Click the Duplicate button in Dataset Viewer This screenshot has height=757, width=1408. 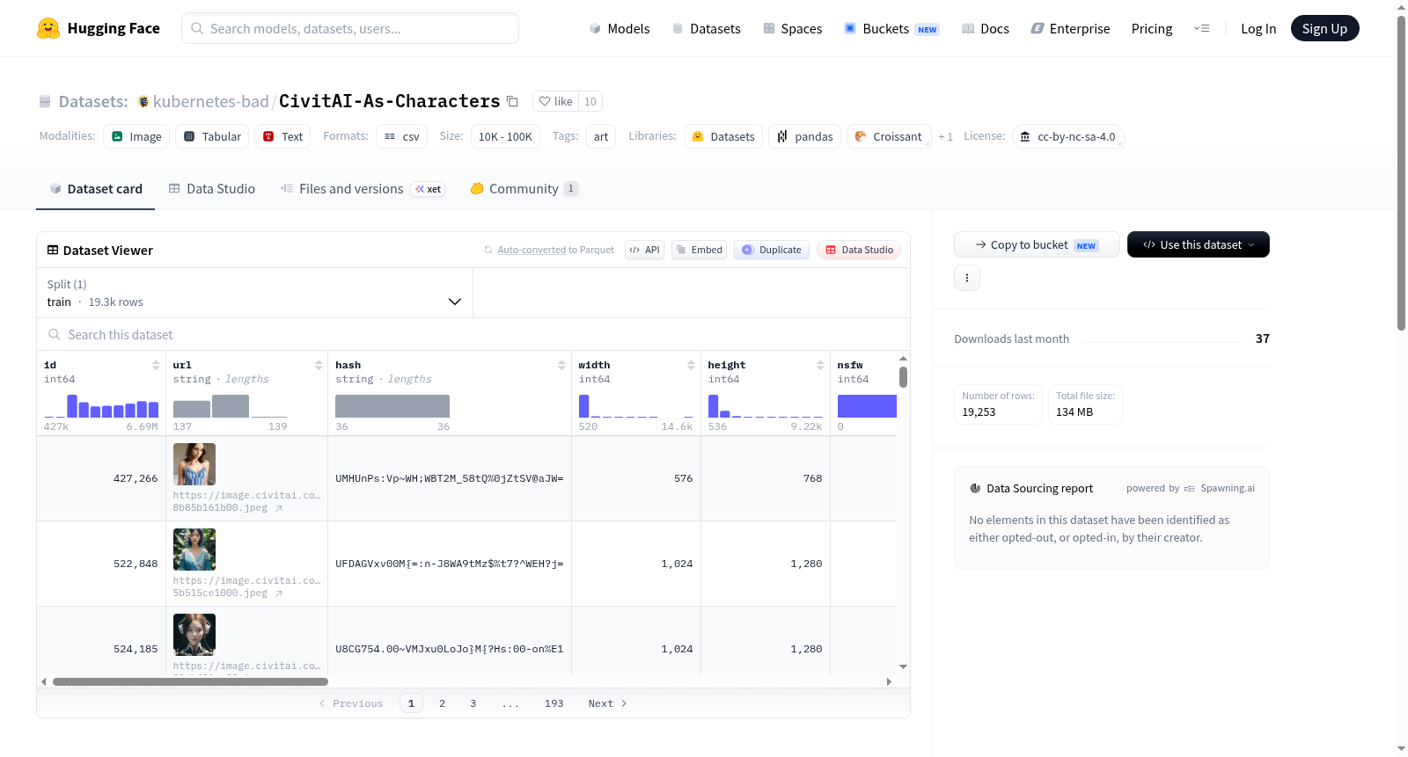click(x=772, y=250)
